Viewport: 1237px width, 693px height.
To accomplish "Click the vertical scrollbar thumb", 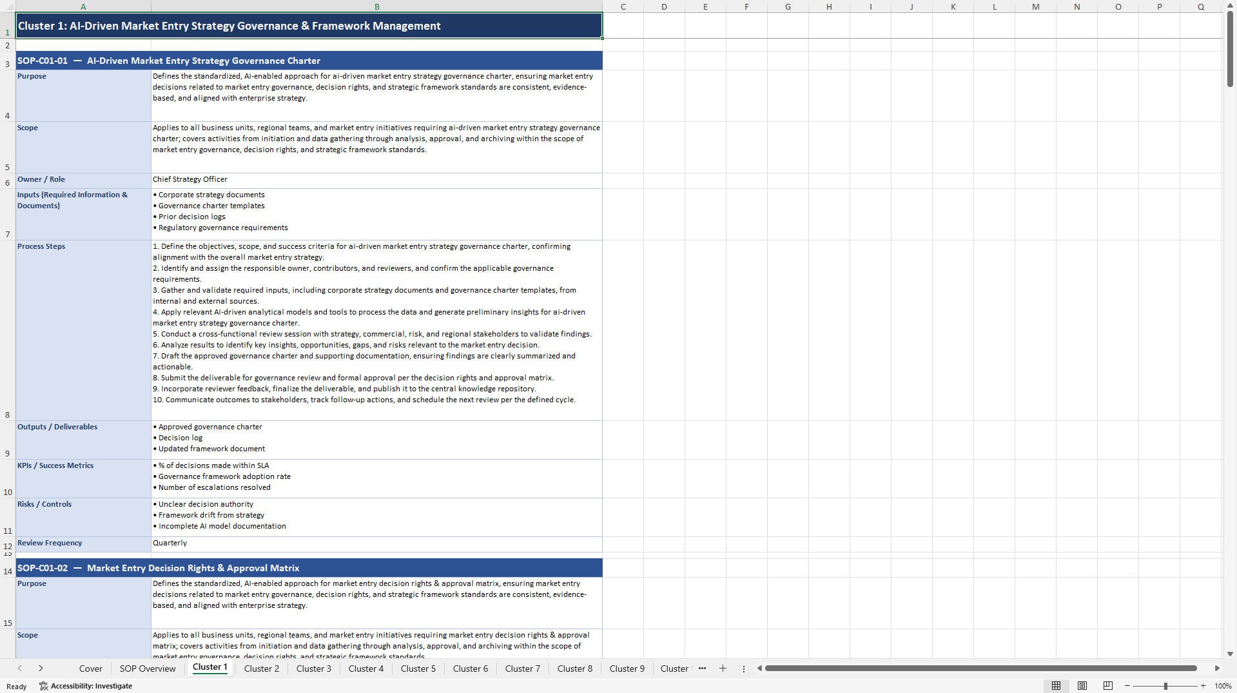I will pos(1230,49).
